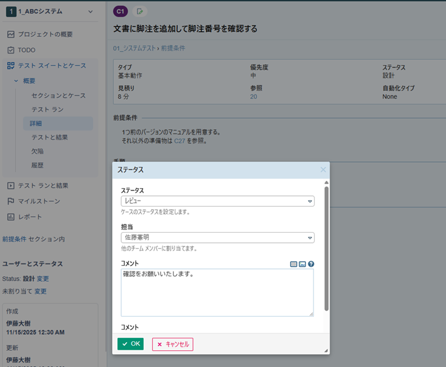Click the edit case icon beside C1
Image resolution: width=446 pixels, height=367 pixels.
coord(140,11)
